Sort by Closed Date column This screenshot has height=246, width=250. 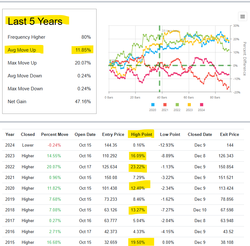click(200, 134)
